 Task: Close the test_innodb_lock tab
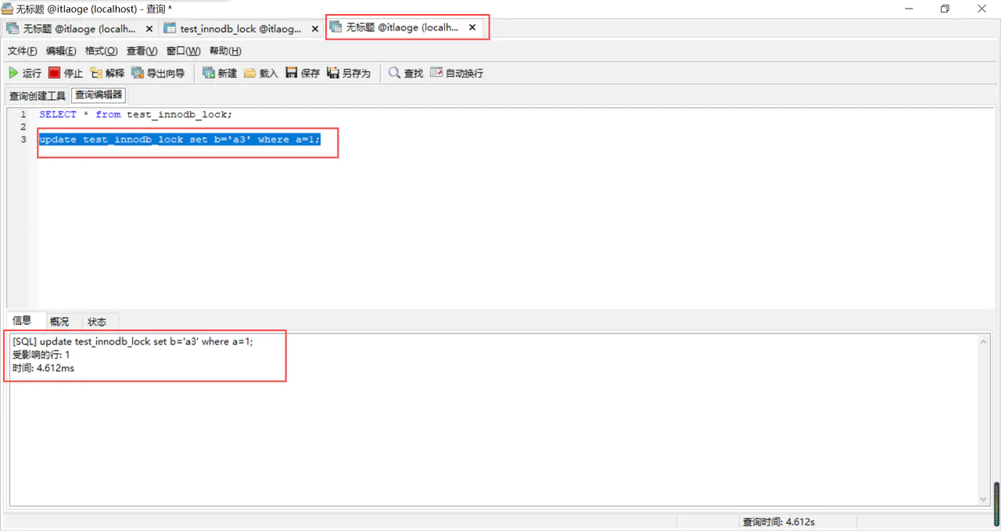tap(315, 29)
